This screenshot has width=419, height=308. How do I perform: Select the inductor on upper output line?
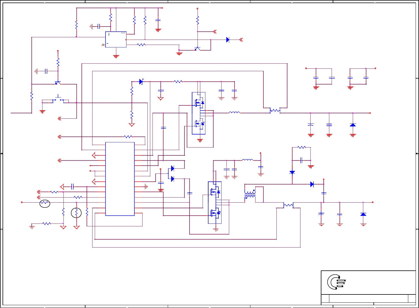click(x=235, y=112)
